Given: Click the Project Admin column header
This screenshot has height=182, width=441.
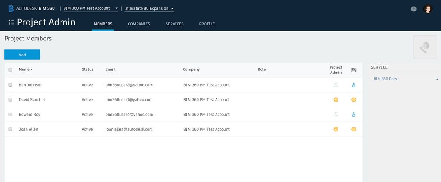Looking at the screenshot, I should tap(336, 70).
